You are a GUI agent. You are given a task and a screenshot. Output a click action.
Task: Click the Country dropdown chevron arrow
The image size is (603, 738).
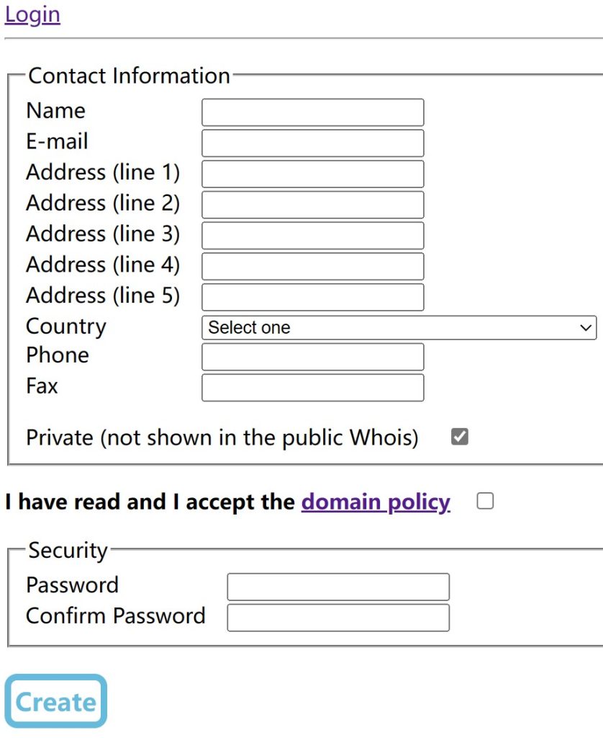pyautogui.click(x=585, y=328)
